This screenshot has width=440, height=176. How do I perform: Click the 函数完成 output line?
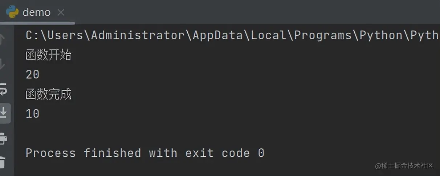click(x=49, y=94)
